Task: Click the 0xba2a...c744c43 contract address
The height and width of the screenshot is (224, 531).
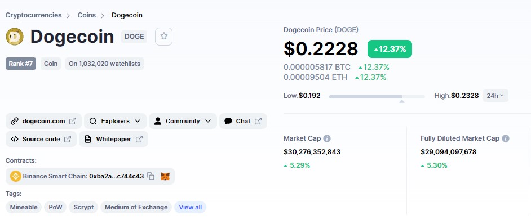Action: (117, 176)
